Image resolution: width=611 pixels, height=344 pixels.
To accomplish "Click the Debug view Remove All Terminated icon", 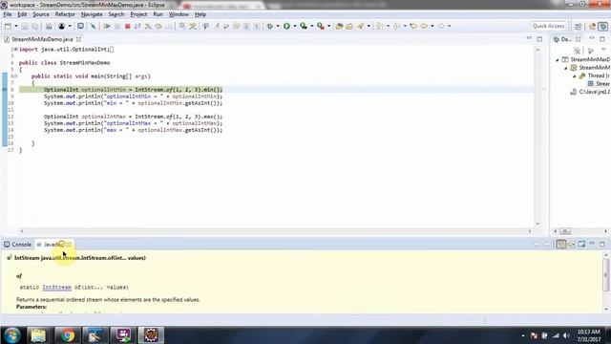I will click(577, 51).
